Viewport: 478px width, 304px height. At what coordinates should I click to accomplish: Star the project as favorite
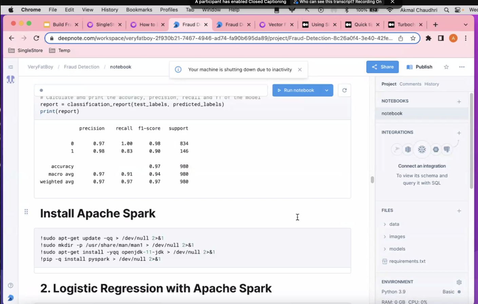click(x=446, y=67)
